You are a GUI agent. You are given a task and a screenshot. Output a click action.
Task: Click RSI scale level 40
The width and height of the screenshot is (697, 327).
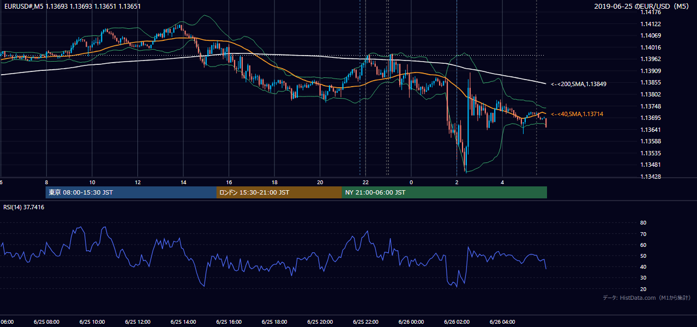click(x=643, y=267)
